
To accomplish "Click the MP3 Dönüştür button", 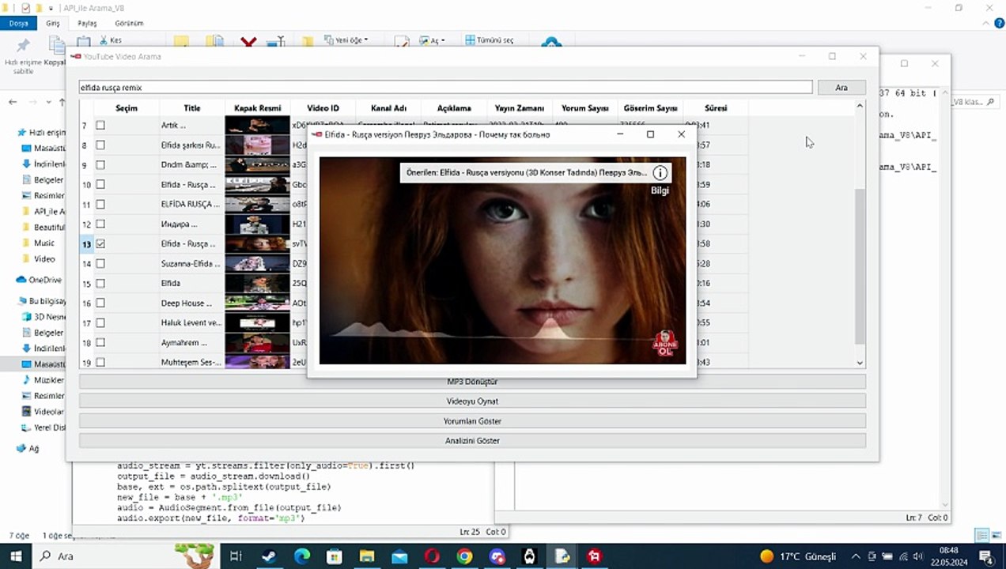I will (x=472, y=382).
